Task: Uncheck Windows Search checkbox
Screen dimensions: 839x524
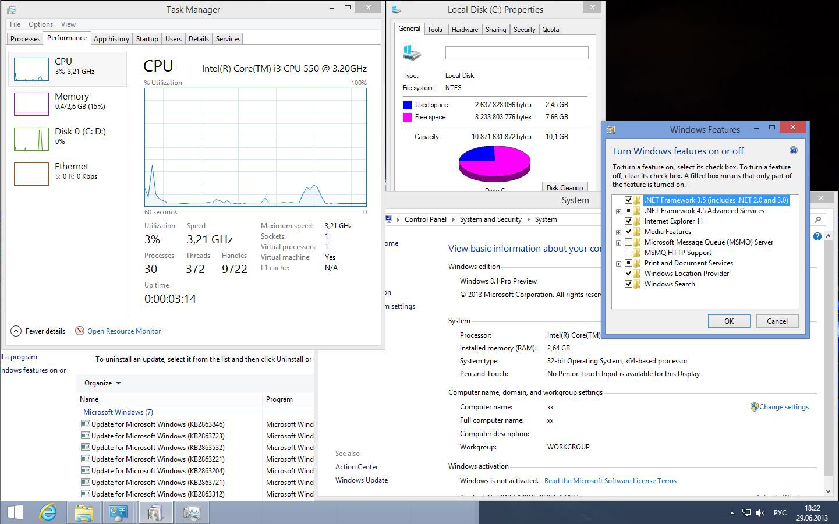Action: [x=628, y=284]
